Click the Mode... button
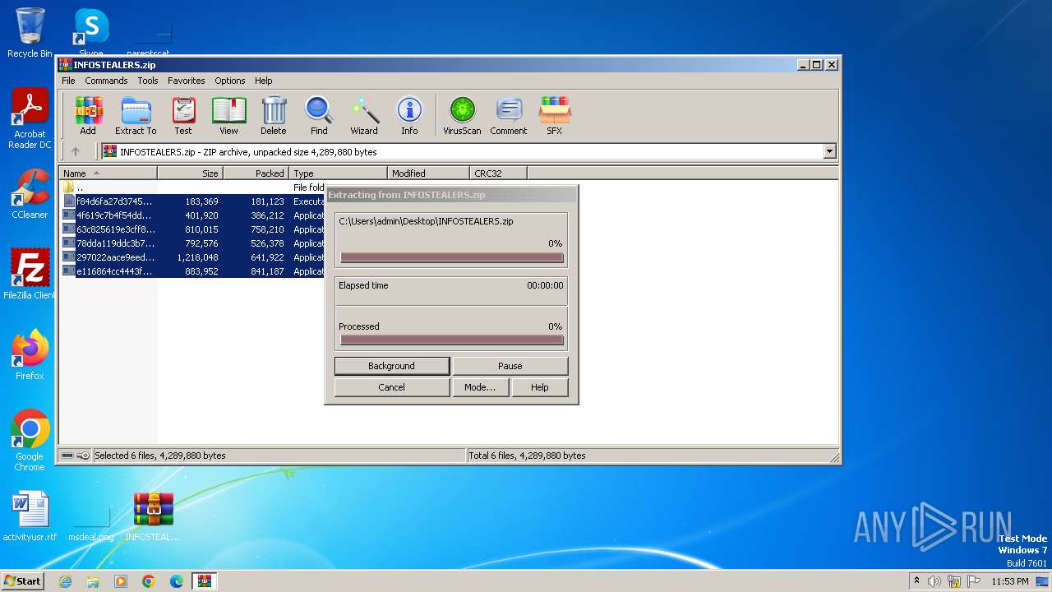 480,387
